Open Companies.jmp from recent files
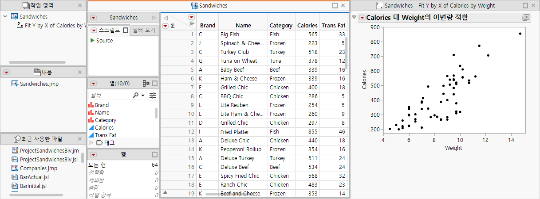This screenshot has width=540, height=199. 34,168
